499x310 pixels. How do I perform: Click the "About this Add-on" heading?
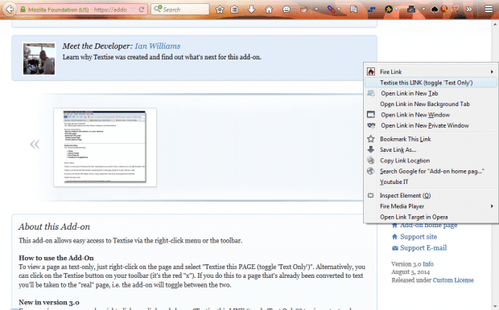coord(54,226)
